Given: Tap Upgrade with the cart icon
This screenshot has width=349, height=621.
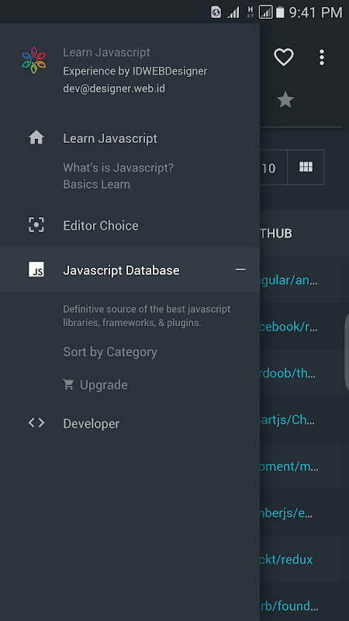Looking at the screenshot, I should (x=95, y=384).
